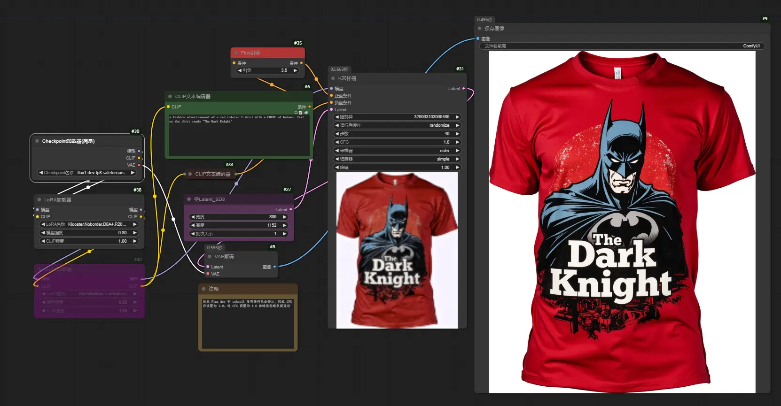Click the VAE解码 图像 output socket
This screenshot has height=406, width=781.
coord(274,267)
